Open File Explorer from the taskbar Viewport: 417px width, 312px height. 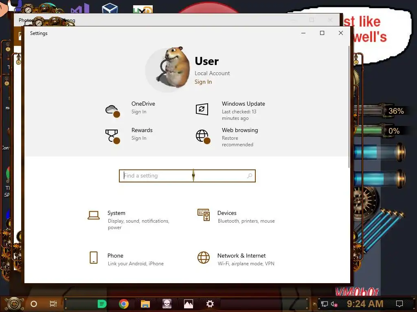point(145,304)
